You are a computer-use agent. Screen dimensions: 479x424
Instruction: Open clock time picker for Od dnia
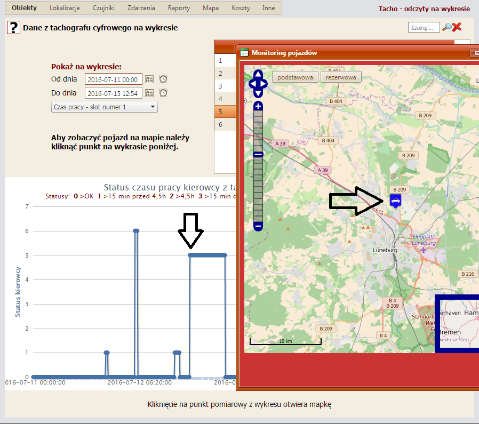163,79
